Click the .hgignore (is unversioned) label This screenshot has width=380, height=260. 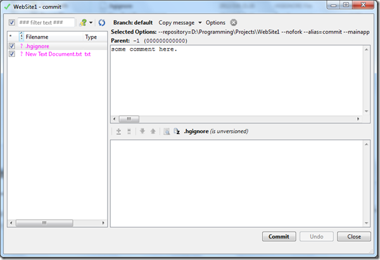tap(216, 131)
